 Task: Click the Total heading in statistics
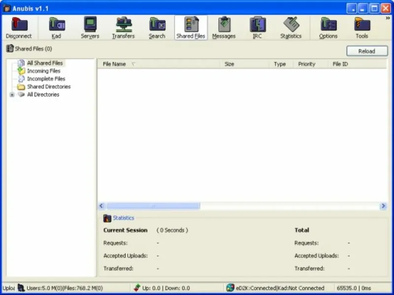coord(302,230)
